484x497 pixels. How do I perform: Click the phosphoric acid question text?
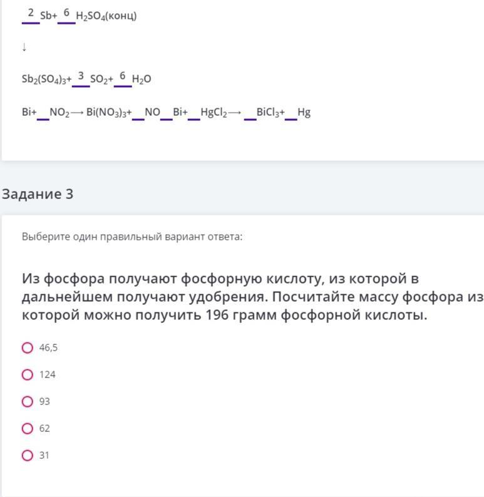pyautogui.click(x=250, y=297)
